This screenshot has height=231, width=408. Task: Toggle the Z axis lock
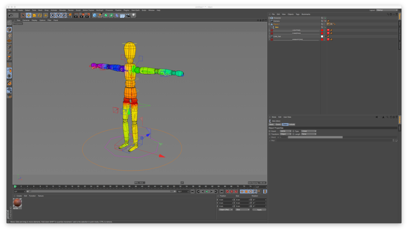pos(64,15)
